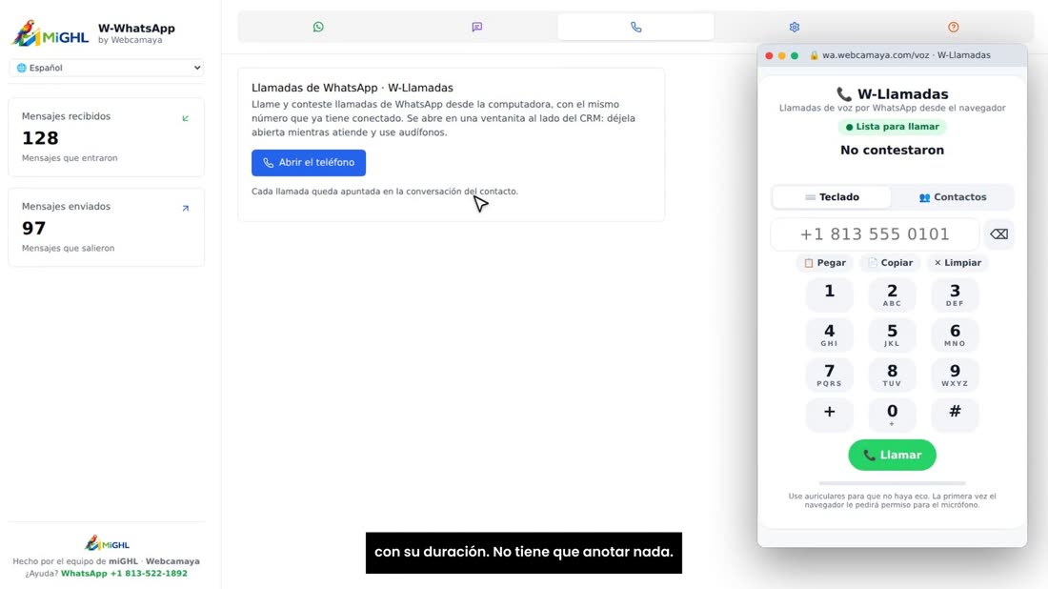
Task: Open the WhatsApp +1 813-522-1892 help link
Action: [124, 573]
